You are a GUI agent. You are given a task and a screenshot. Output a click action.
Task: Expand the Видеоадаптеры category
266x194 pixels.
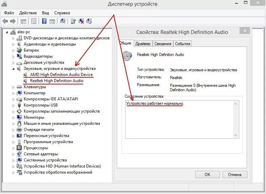(x=14, y=56)
